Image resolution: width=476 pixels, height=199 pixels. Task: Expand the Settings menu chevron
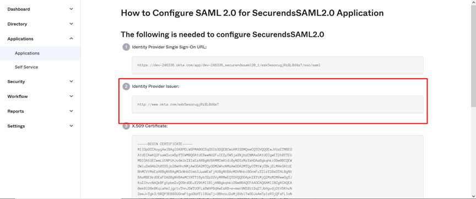click(x=71, y=126)
